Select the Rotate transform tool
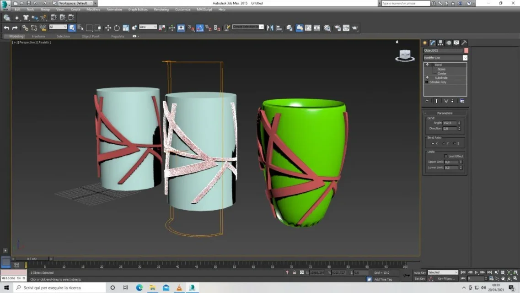 pyautogui.click(x=117, y=28)
